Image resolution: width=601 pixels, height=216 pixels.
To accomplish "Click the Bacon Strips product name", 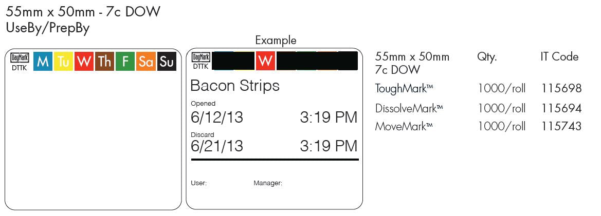I will 235,86.
